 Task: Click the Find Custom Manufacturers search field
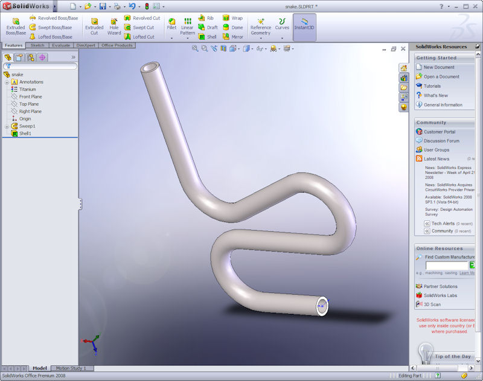(x=447, y=266)
